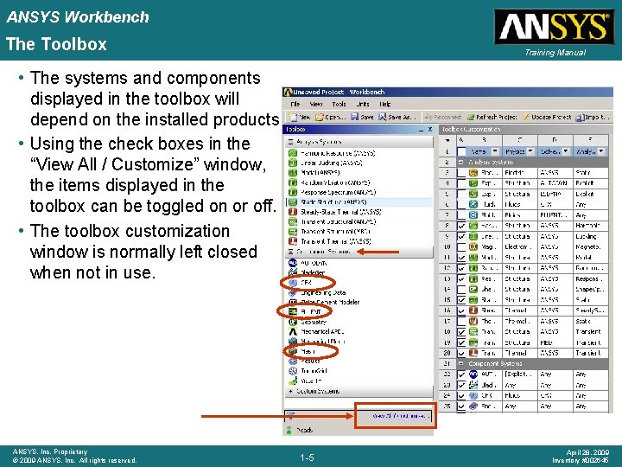Click the Open... toolbar button

click(330, 117)
